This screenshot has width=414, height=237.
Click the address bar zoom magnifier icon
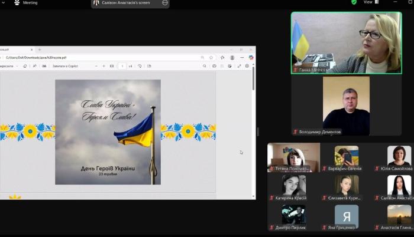click(202, 57)
